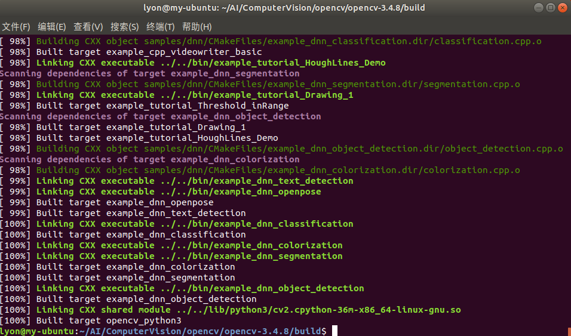Open the 终端(T) menu
The width and height of the screenshot is (571, 336).
[160, 27]
